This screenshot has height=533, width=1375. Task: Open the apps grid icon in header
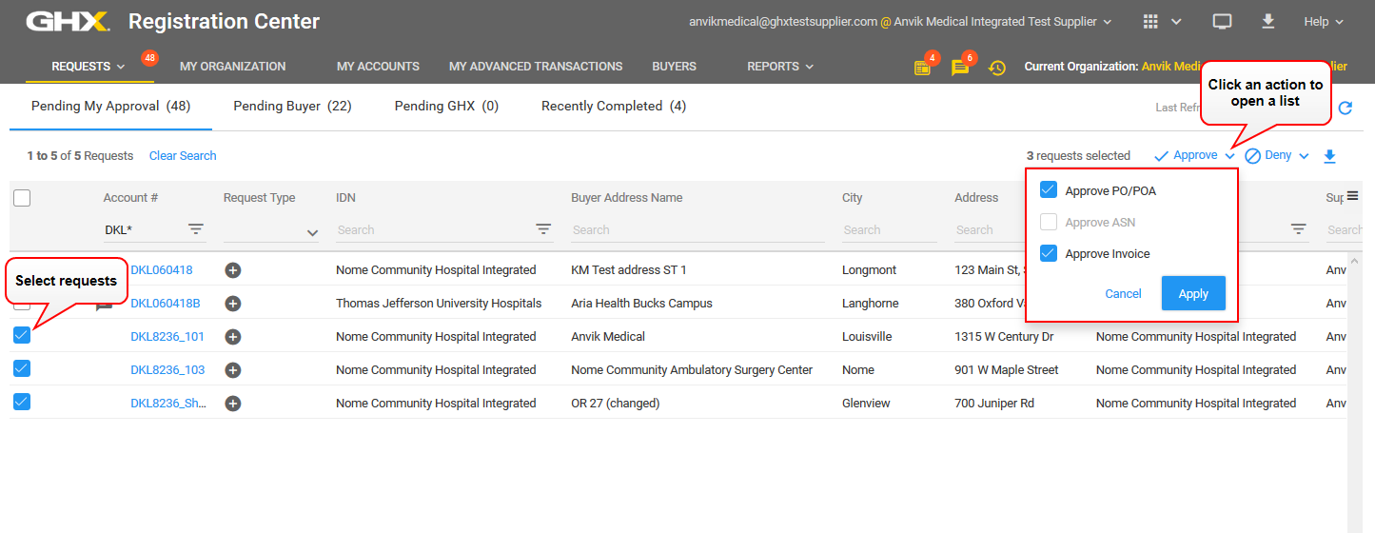[x=1150, y=21]
